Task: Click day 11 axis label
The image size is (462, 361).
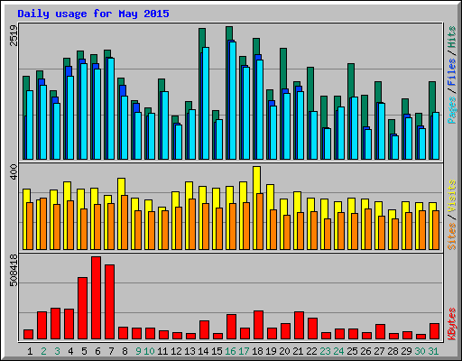Action: pos(162,351)
